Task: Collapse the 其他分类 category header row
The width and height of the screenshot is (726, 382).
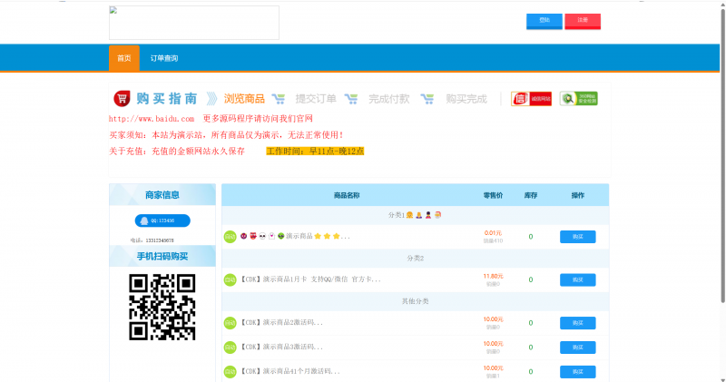Action: pyautogui.click(x=414, y=300)
